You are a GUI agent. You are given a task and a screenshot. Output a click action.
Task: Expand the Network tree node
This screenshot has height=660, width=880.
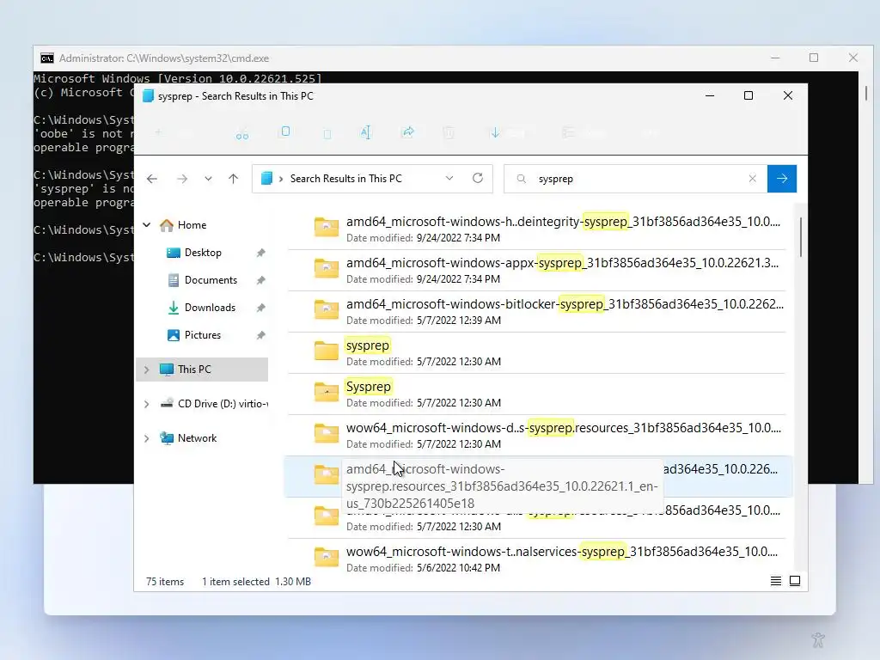click(146, 438)
